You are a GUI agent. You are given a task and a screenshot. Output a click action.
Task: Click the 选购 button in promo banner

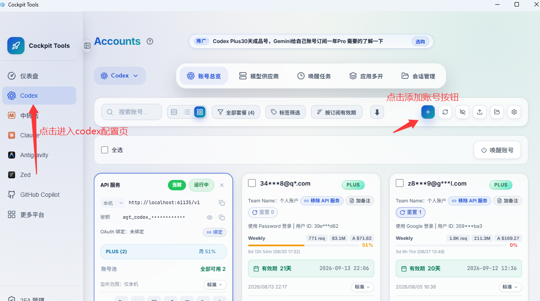click(x=420, y=42)
